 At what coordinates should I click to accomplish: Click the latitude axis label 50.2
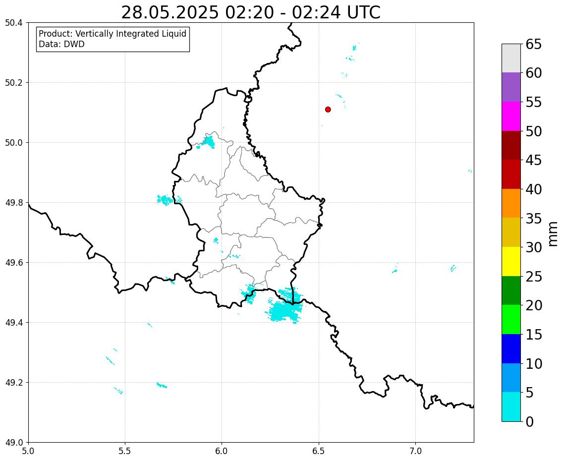click(x=14, y=83)
